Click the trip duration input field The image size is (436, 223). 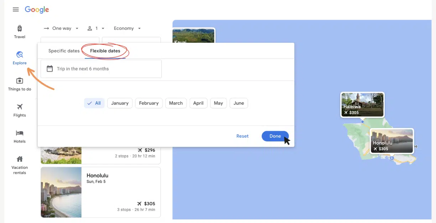(101, 69)
